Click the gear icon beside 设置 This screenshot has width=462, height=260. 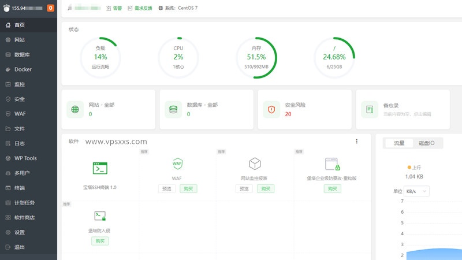8,232
